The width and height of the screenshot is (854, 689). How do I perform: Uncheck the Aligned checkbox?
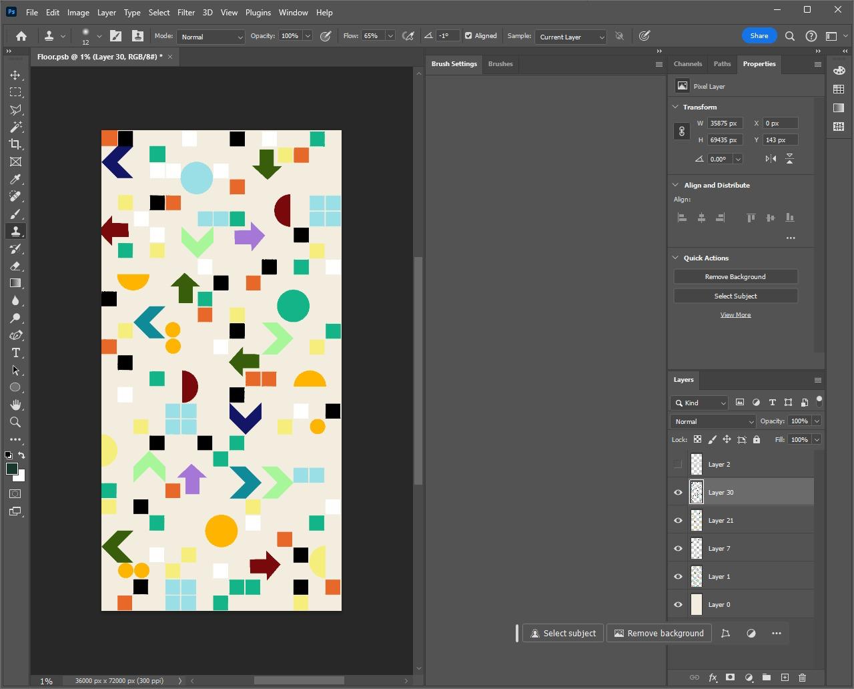[468, 36]
